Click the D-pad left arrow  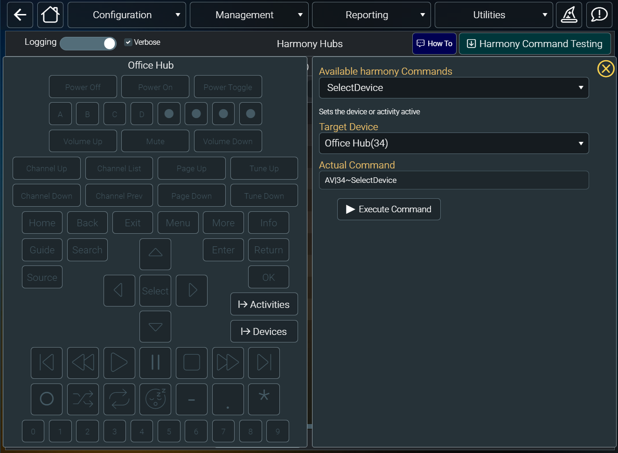click(119, 290)
